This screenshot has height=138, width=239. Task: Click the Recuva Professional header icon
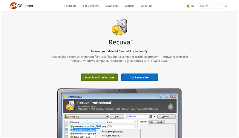click(x=70, y=105)
